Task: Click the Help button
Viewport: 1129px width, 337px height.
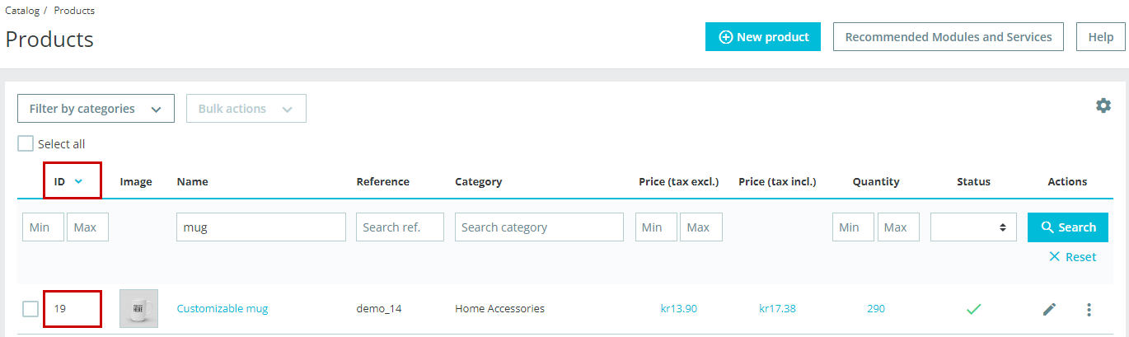Action: 1100,37
